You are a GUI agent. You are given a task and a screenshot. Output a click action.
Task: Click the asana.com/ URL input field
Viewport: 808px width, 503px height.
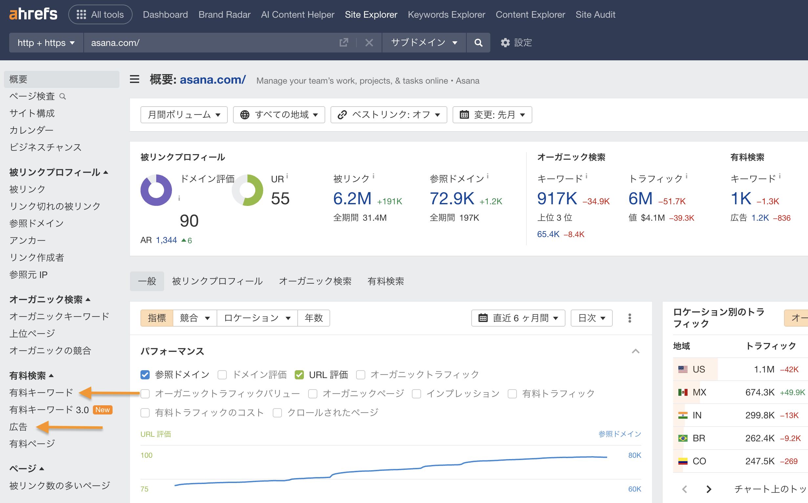pos(200,43)
